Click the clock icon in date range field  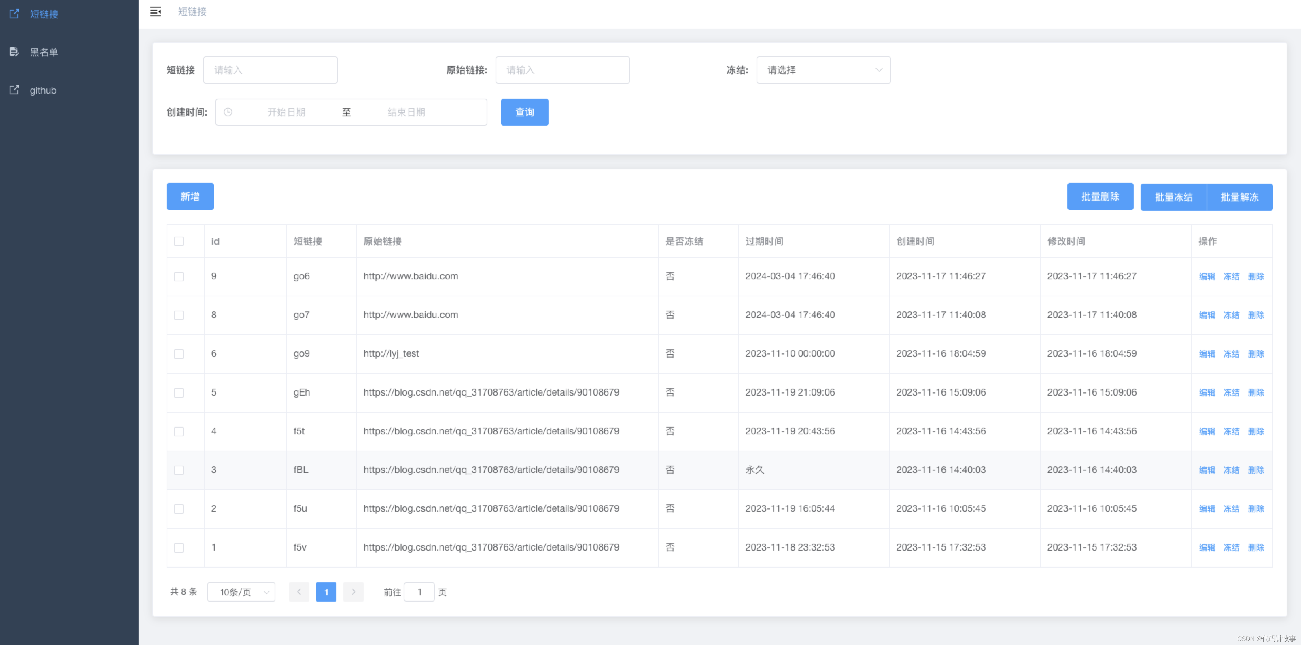click(228, 112)
